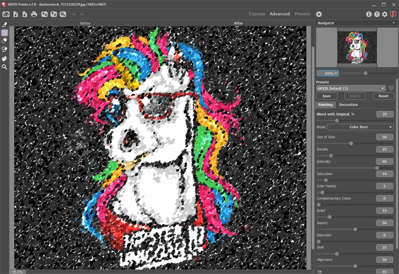The image size is (399, 274).
Task: Open the help question mark icon
Action: tap(377, 14)
